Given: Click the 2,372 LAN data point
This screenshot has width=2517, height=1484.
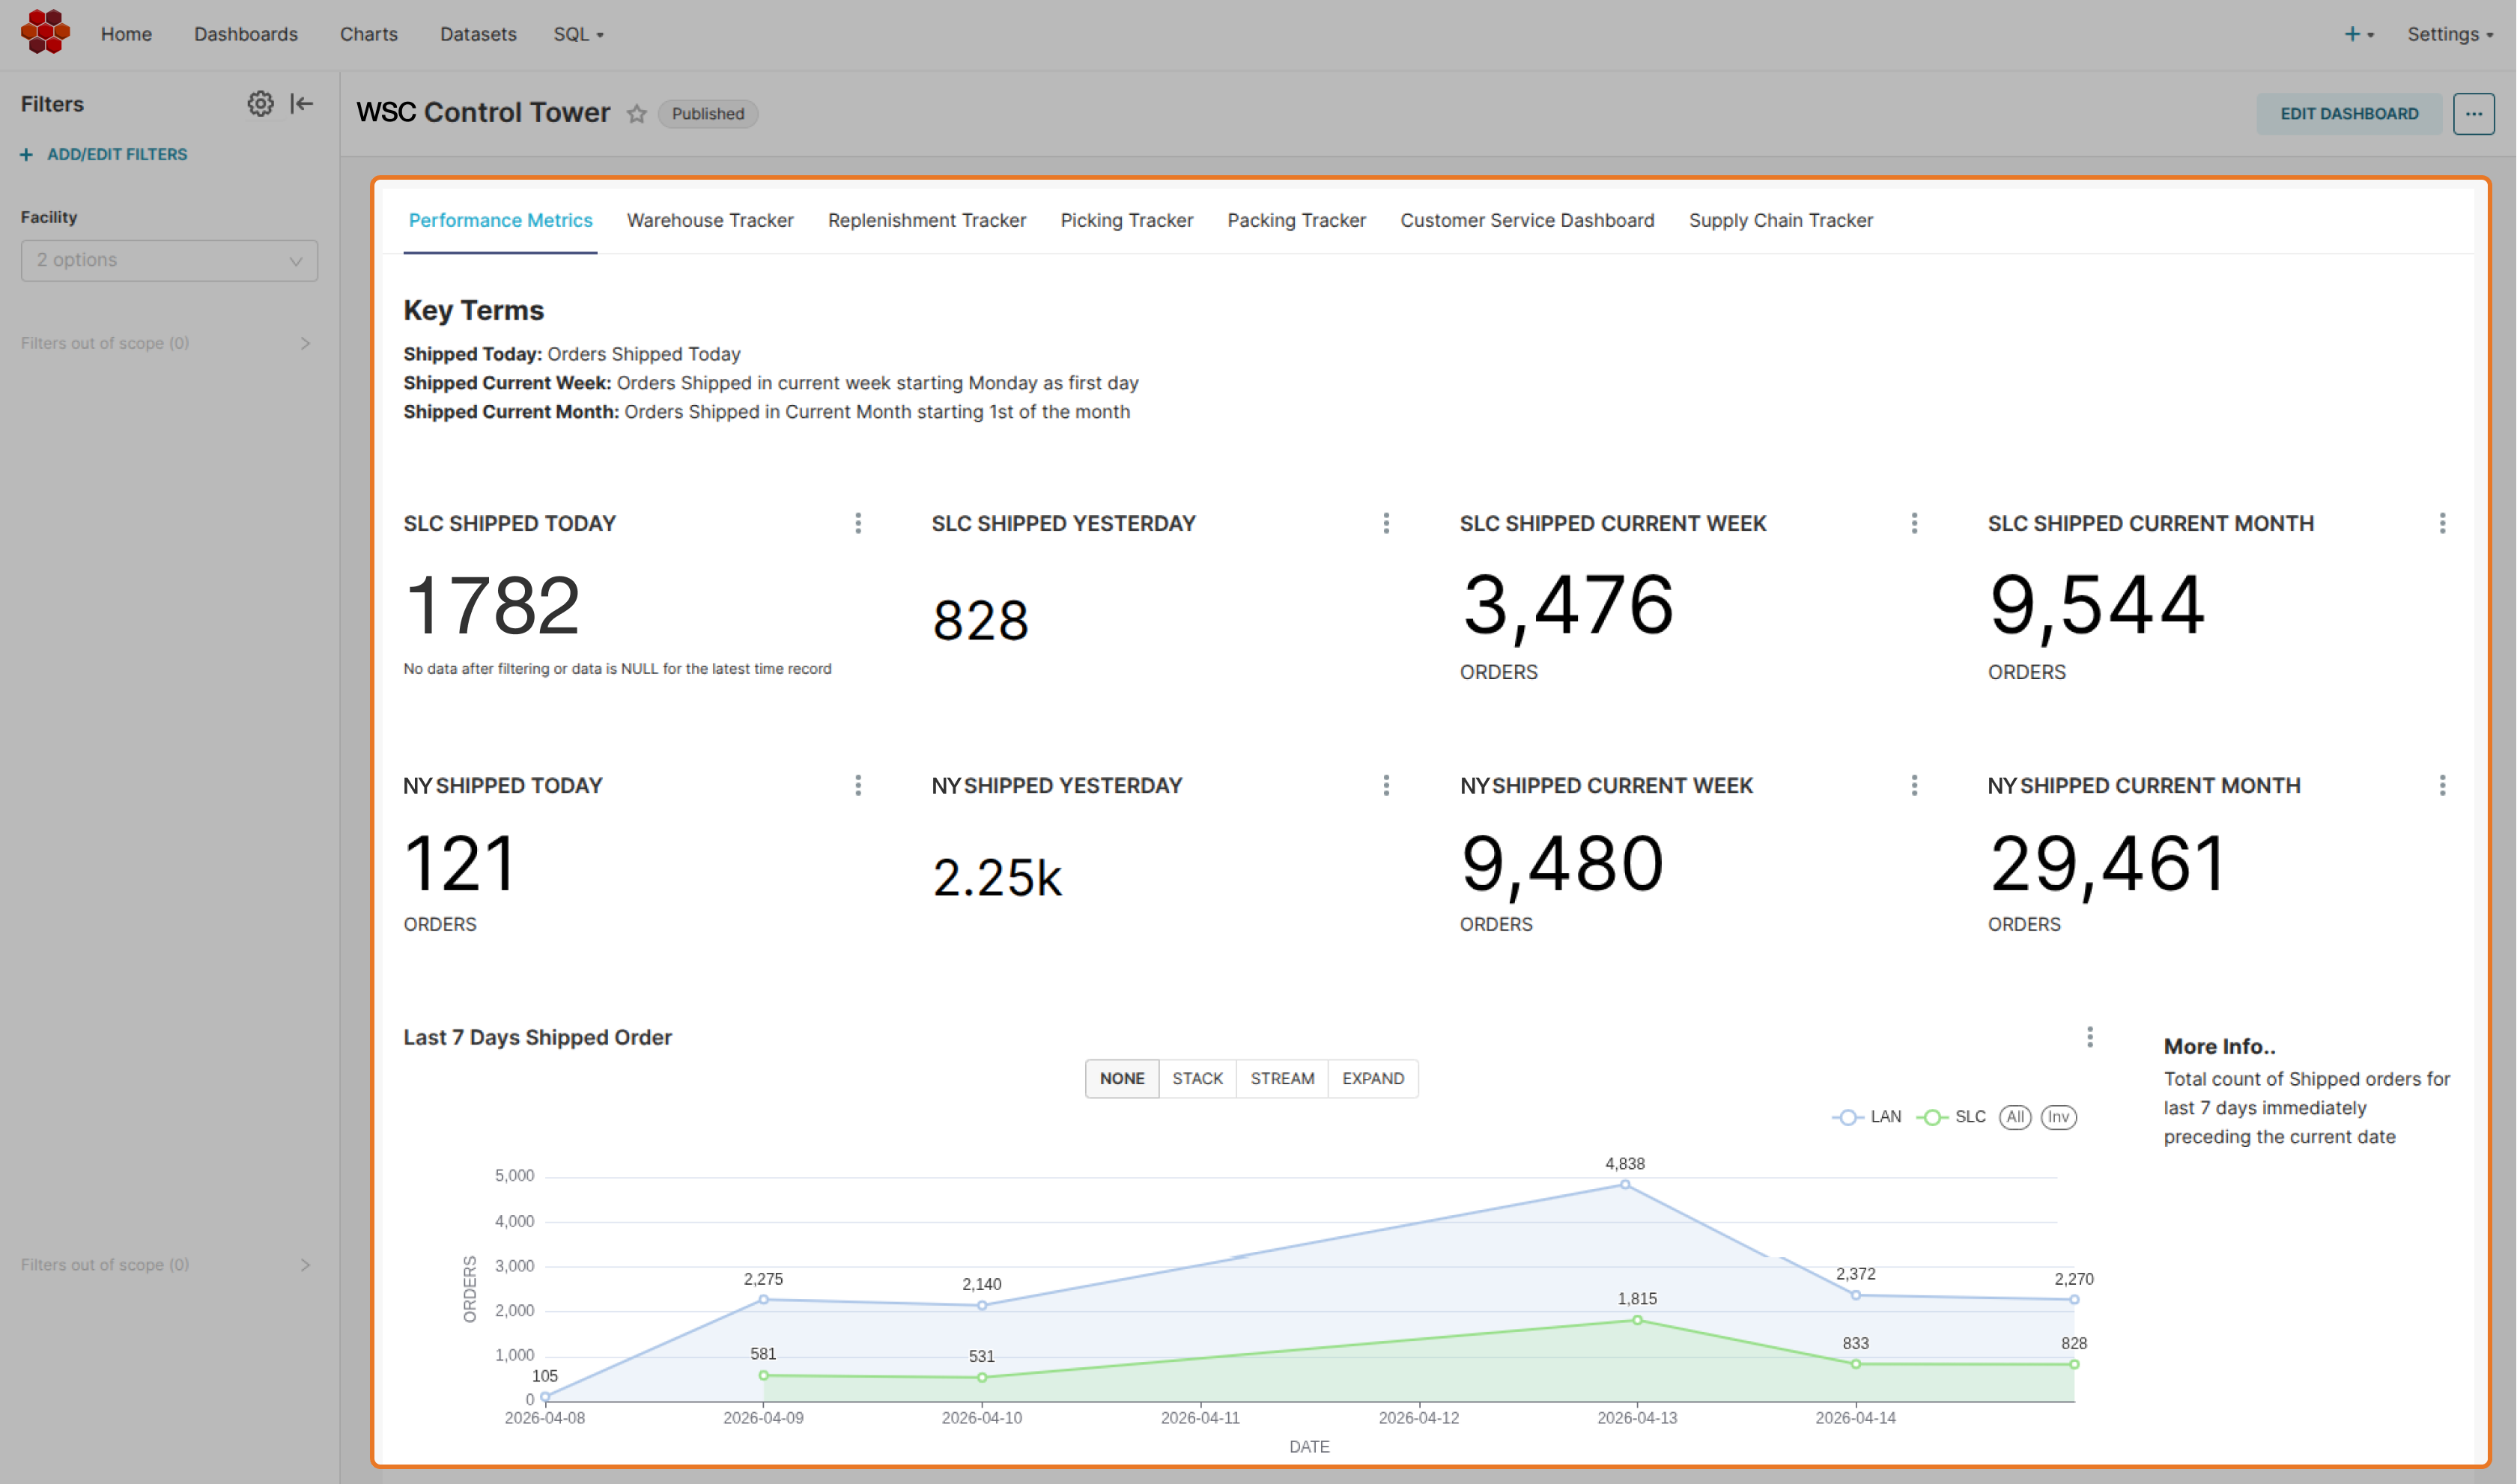Looking at the screenshot, I should tap(1855, 1295).
